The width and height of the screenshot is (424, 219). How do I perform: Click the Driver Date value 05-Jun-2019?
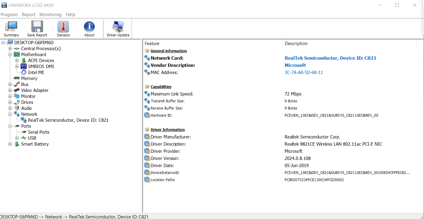tap(297, 165)
